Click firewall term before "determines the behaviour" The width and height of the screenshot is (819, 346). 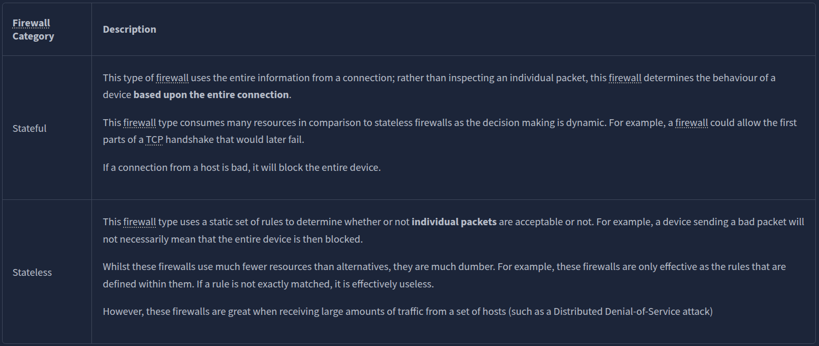[625, 78]
